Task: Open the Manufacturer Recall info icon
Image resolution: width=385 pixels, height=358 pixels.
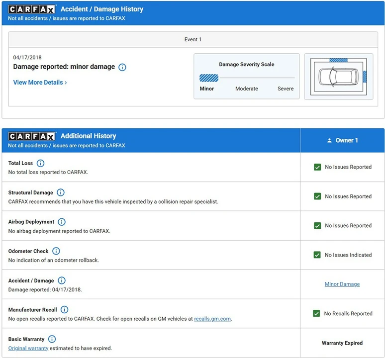Action: 64,310
